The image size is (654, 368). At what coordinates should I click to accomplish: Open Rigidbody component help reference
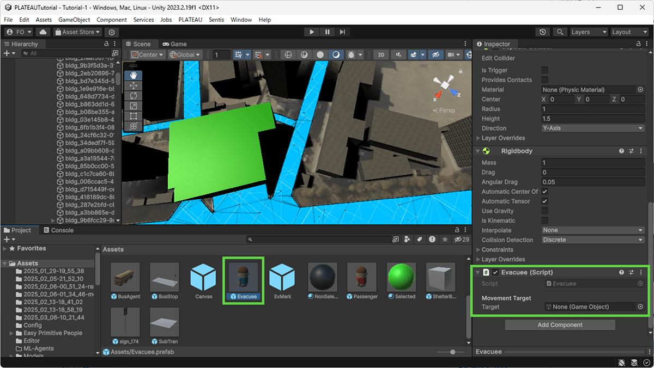click(x=621, y=151)
